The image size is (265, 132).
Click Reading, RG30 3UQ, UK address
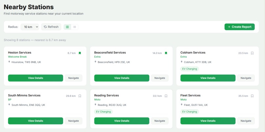click(x=112, y=105)
